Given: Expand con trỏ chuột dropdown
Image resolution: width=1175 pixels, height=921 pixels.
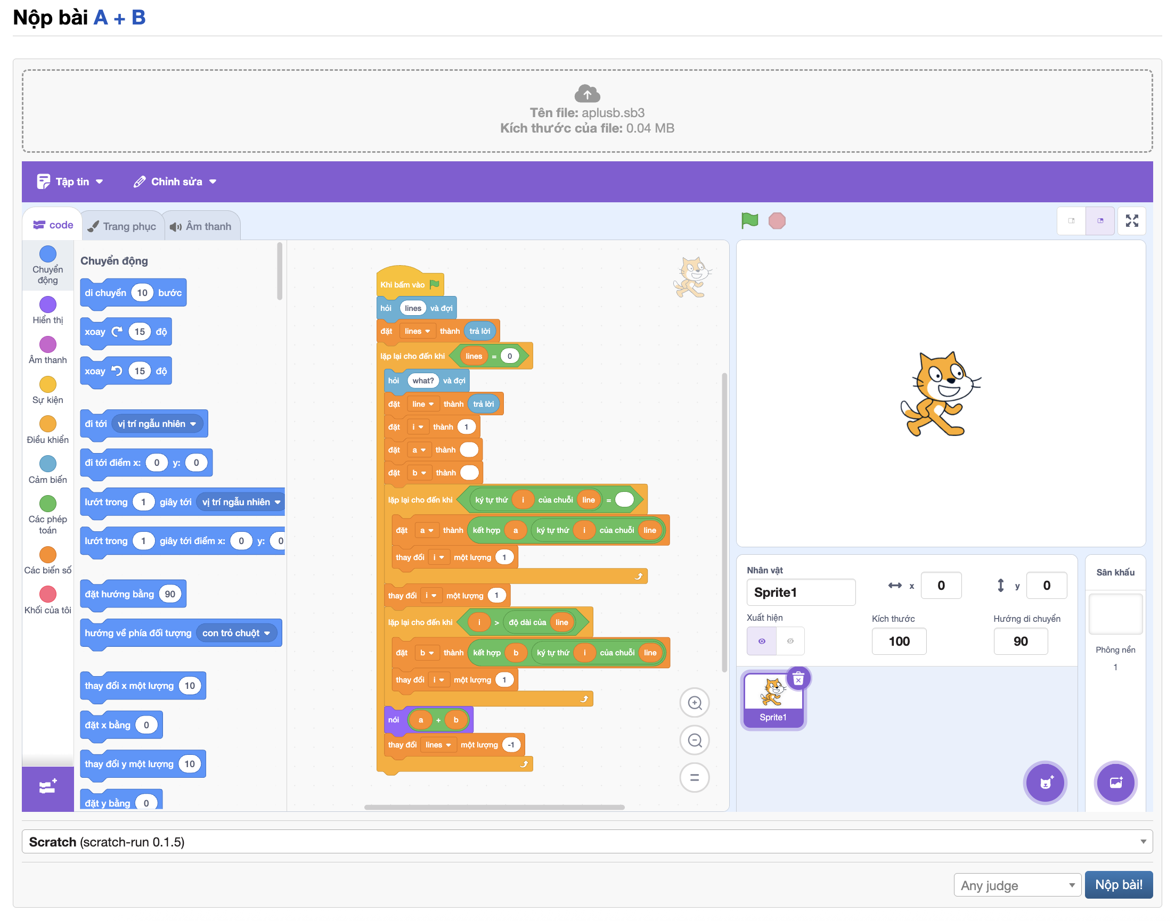Looking at the screenshot, I should [236, 633].
